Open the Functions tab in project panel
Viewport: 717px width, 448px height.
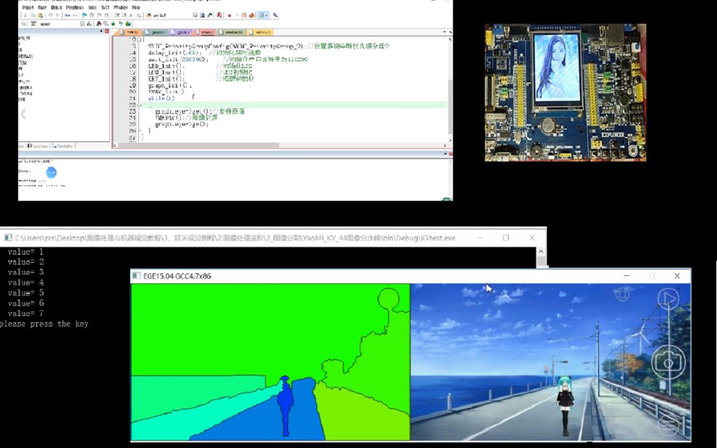[x=38, y=146]
